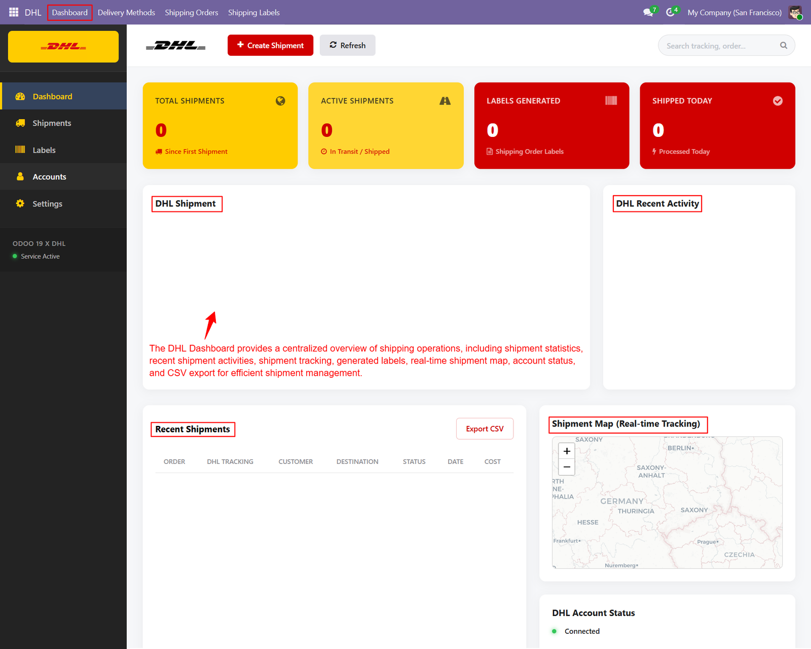Click the CUSTOMER column header
The width and height of the screenshot is (811, 649).
point(296,461)
